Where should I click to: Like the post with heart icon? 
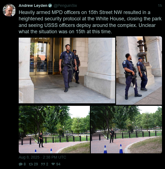click(53, 164)
